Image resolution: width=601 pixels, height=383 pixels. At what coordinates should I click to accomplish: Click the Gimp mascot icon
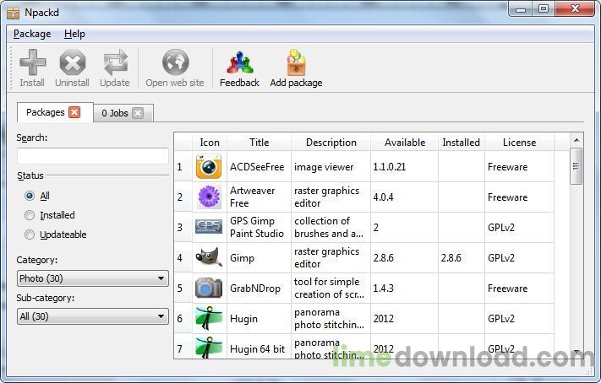click(209, 257)
